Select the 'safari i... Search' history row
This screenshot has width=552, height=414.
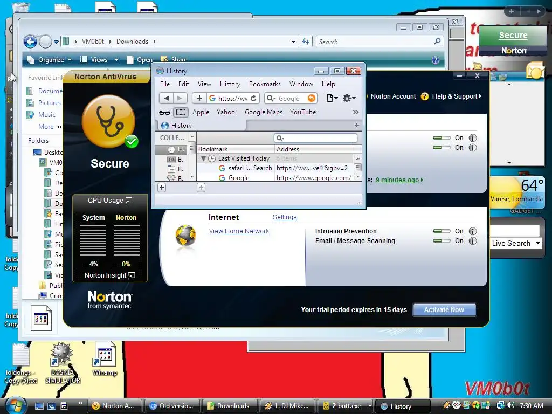275,168
